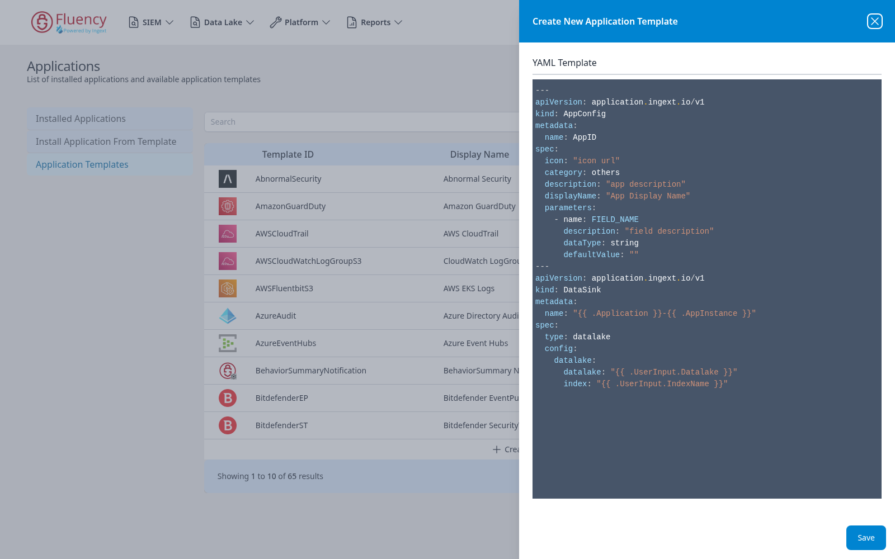Click the Showing 1 to 10 results text

(x=270, y=476)
